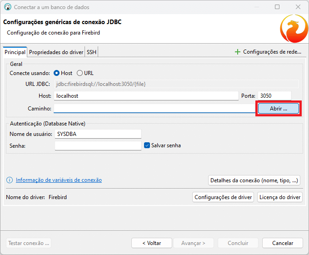The width and height of the screenshot is (309, 255).
Task: Focus the Nome de usuário field
Action: [x=98, y=134]
